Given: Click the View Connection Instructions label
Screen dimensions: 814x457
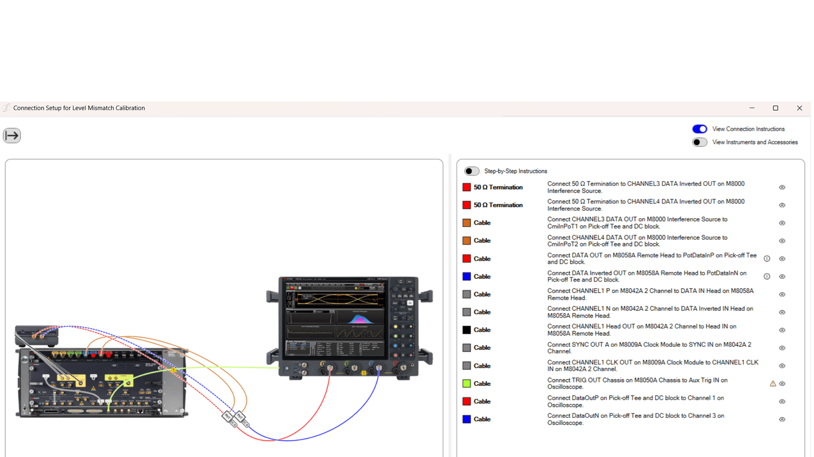Looking at the screenshot, I should point(748,128).
